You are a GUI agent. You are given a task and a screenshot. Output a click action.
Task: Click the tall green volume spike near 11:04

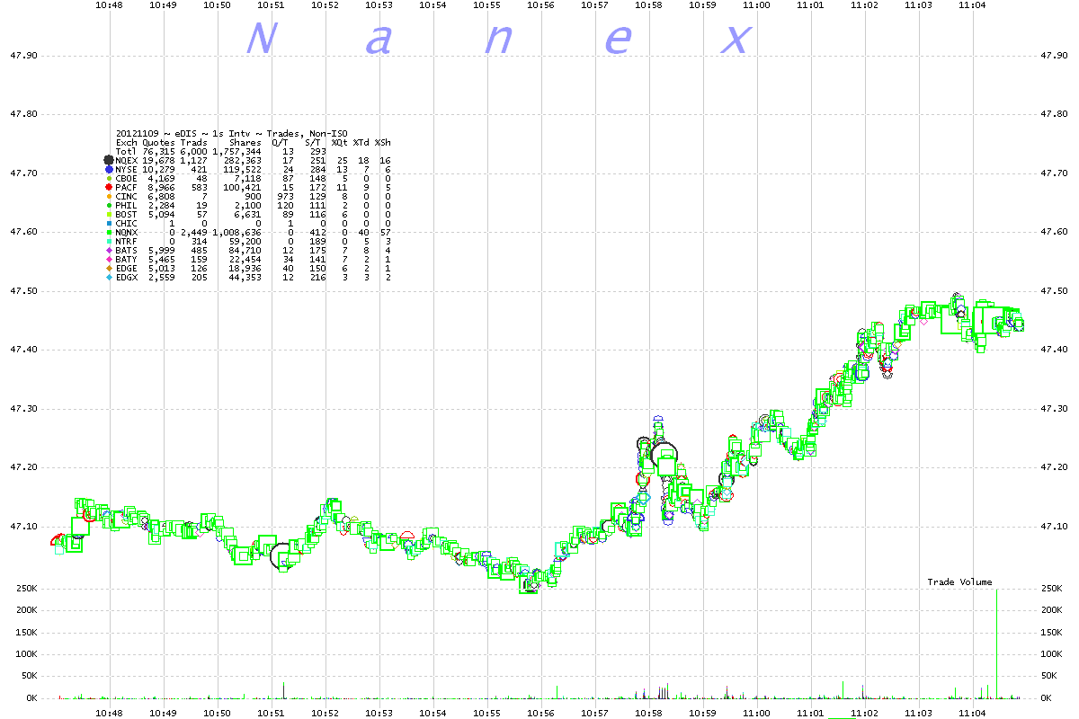[997, 643]
